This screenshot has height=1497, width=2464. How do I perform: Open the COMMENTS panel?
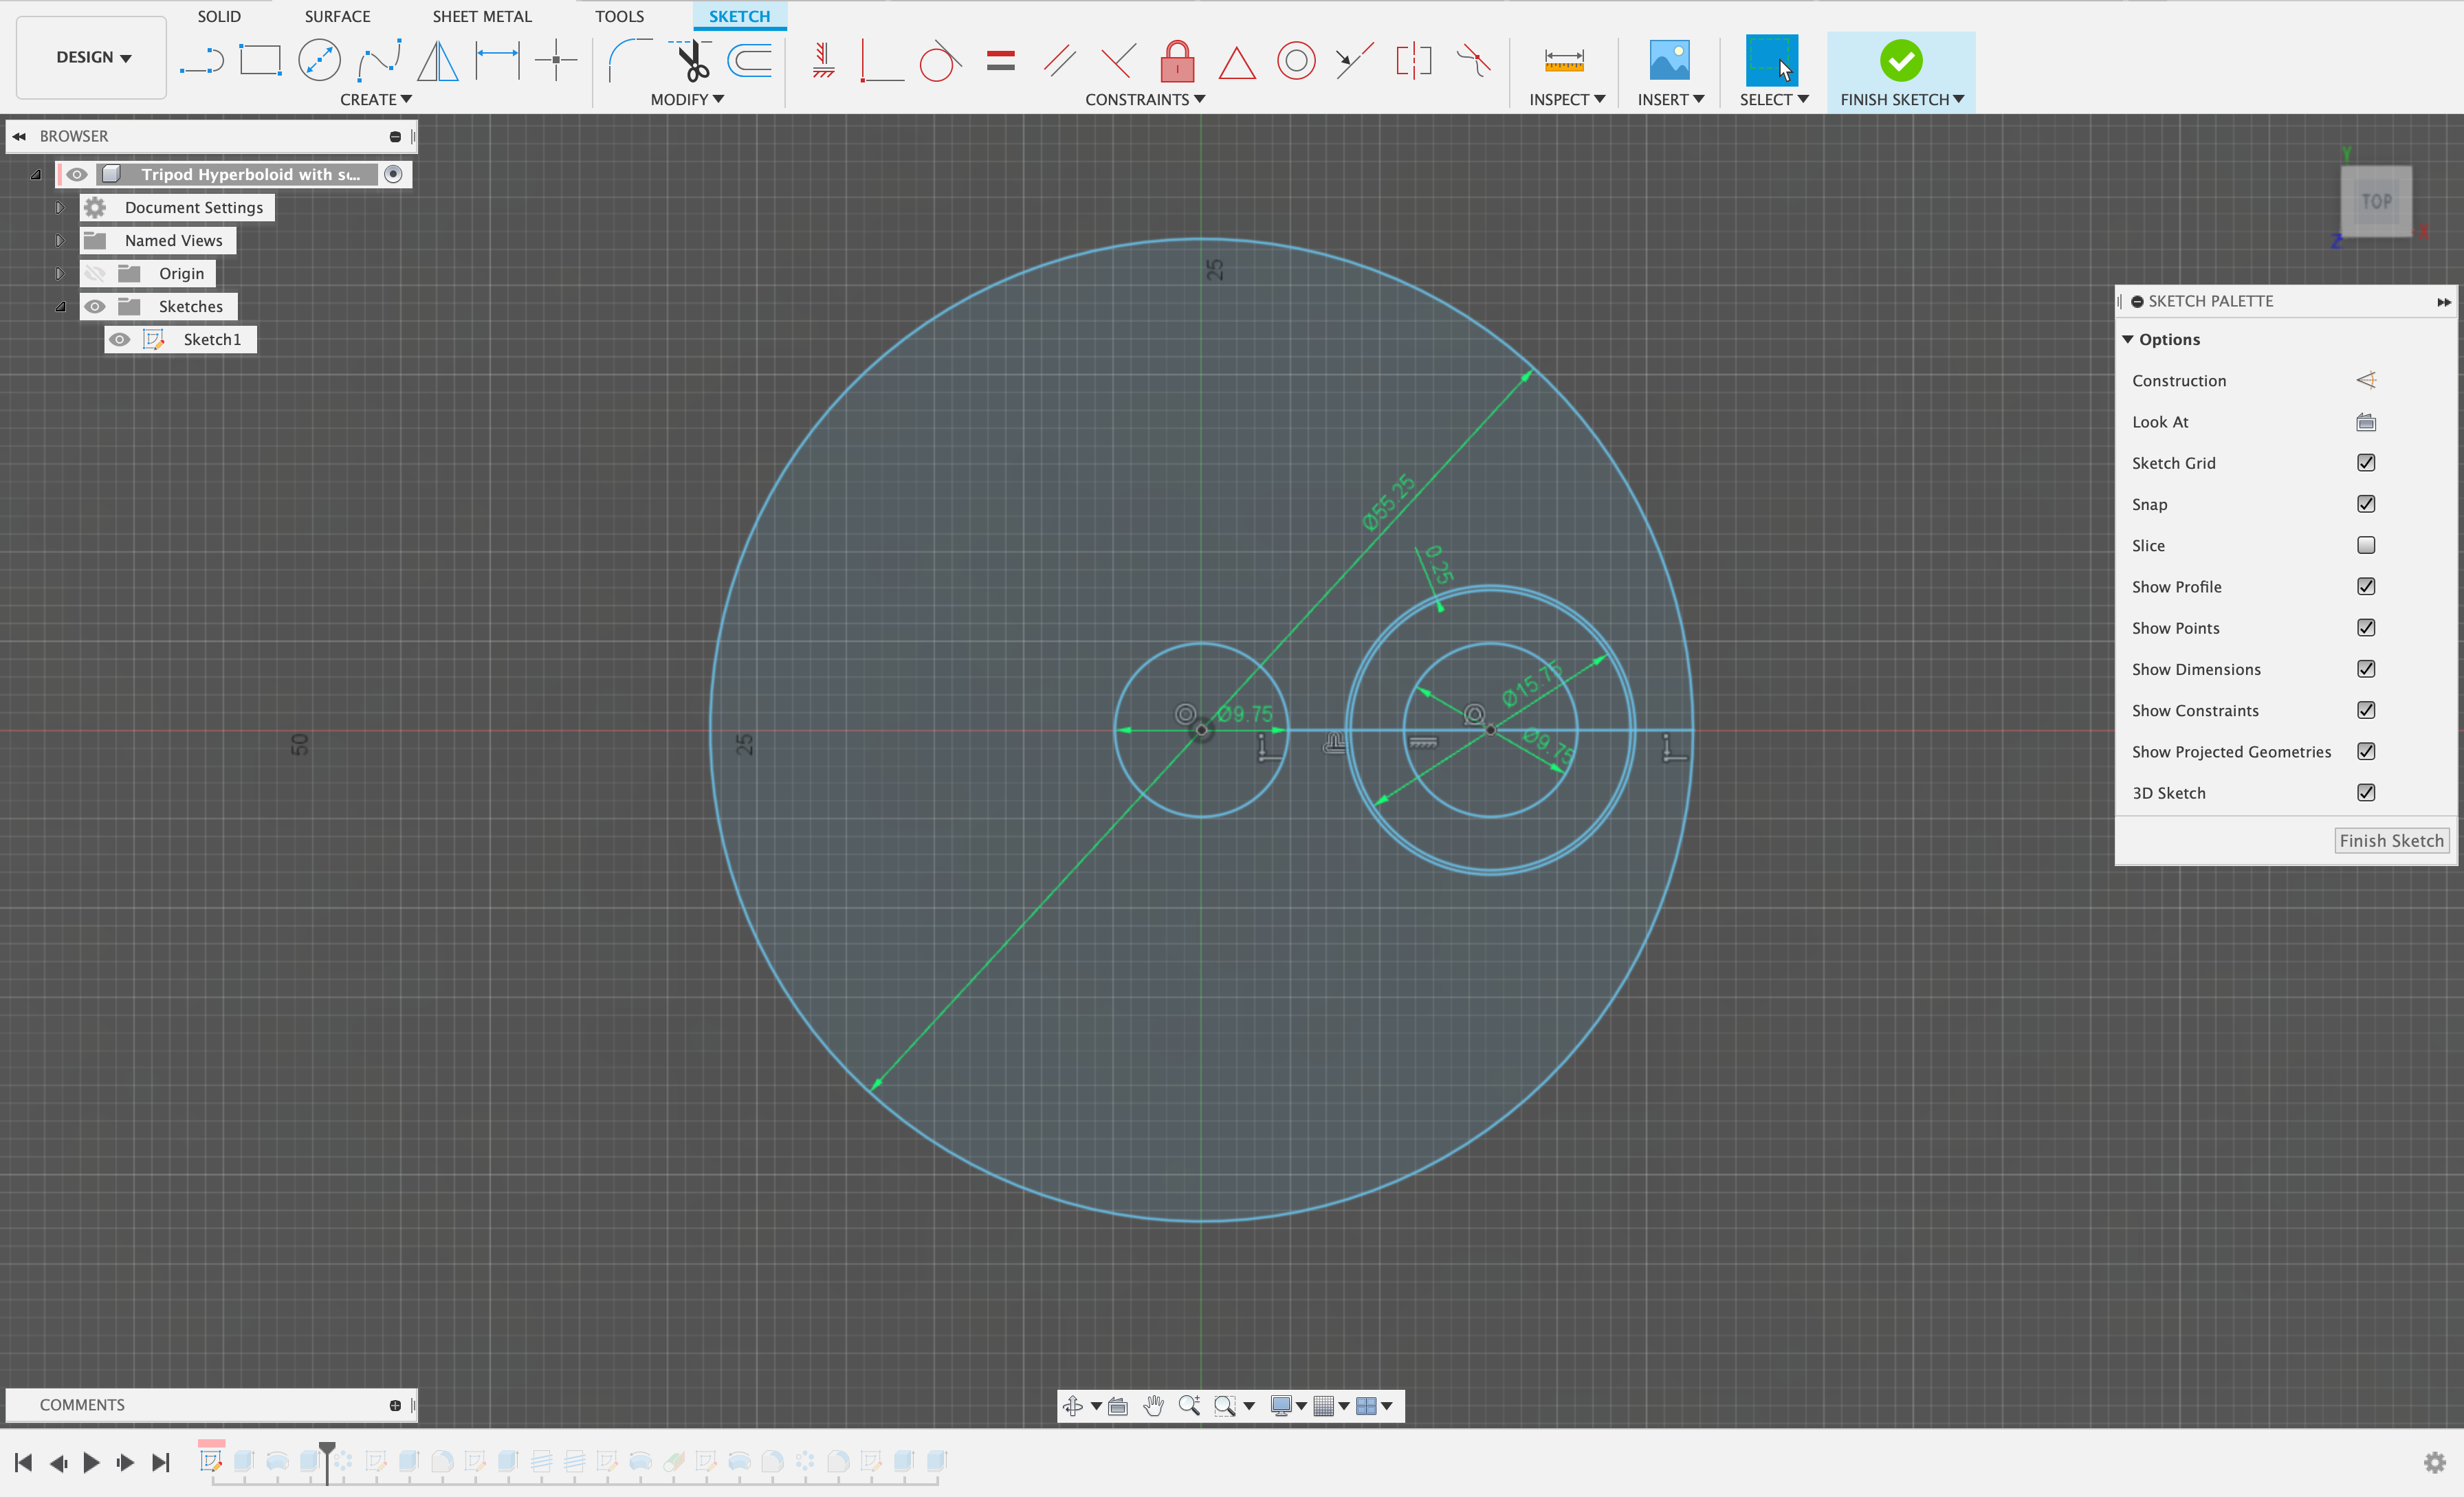(82, 1404)
